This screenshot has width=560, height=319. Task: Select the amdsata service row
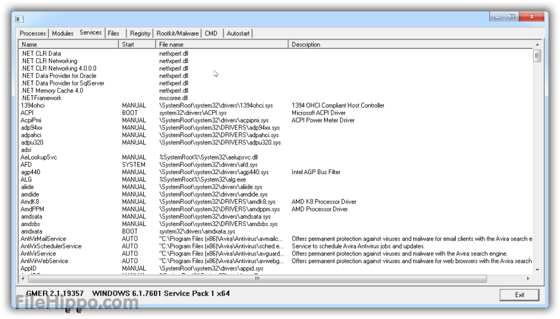coord(276,217)
